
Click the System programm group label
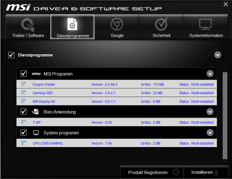[x=61, y=133]
